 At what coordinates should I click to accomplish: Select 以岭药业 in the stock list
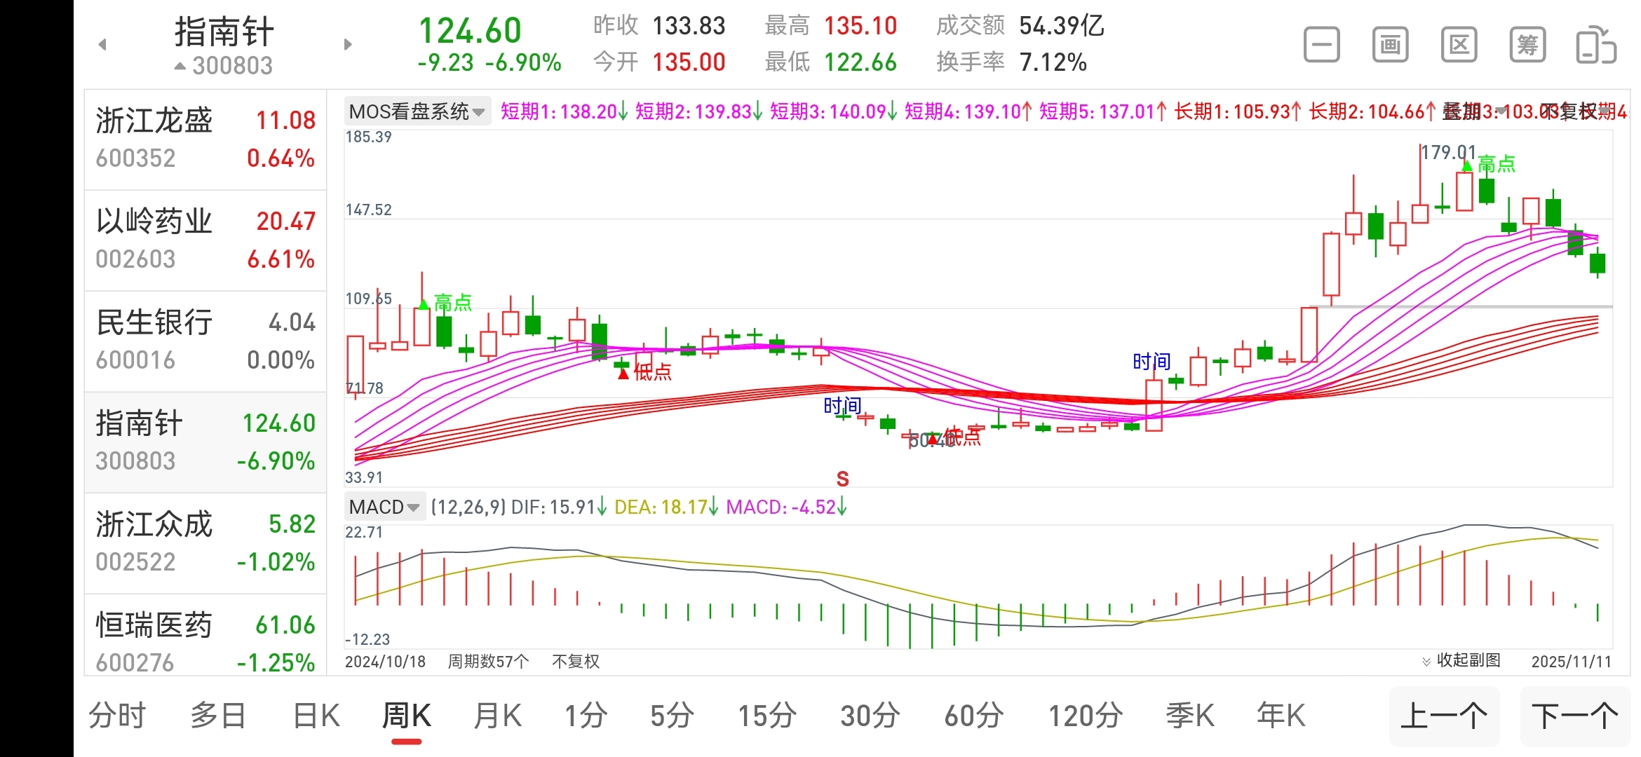coord(205,240)
